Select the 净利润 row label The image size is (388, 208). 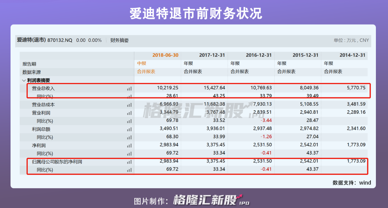(x=39, y=146)
